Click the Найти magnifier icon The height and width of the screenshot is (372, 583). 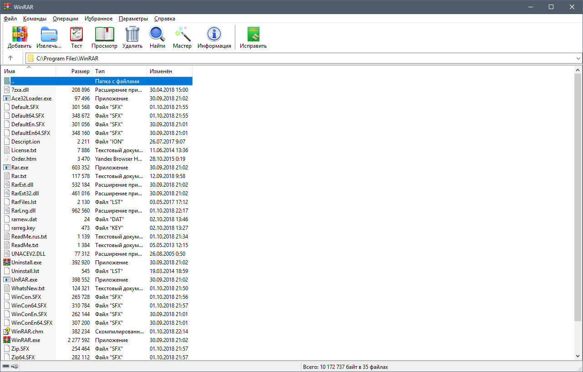pyautogui.click(x=157, y=34)
